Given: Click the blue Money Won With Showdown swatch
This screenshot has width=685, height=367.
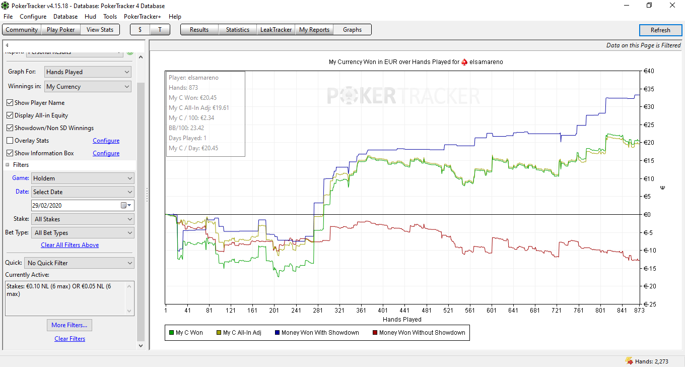Looking at the screenshot, I should pyautogui.click(x=277, y=333).
